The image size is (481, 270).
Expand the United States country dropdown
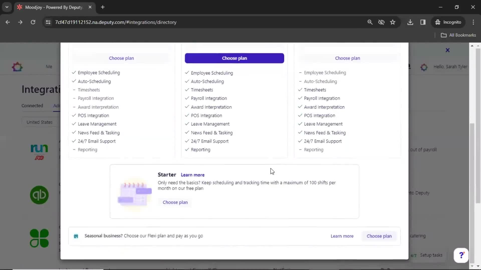[40, 122]
